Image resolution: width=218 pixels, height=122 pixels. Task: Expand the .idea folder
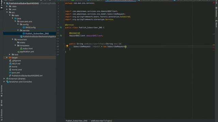(7, 6)
